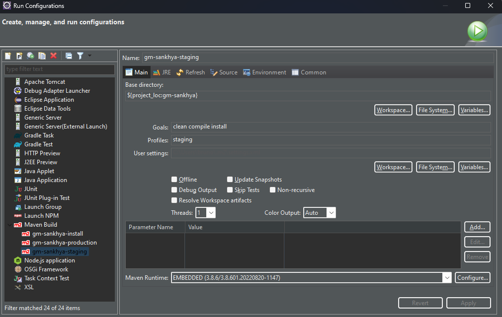Select JUnit Plug-in Test entry

coord(47,198)
